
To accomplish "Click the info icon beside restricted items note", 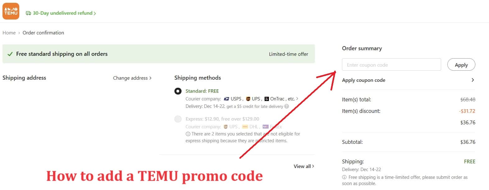I will (188, 134).
